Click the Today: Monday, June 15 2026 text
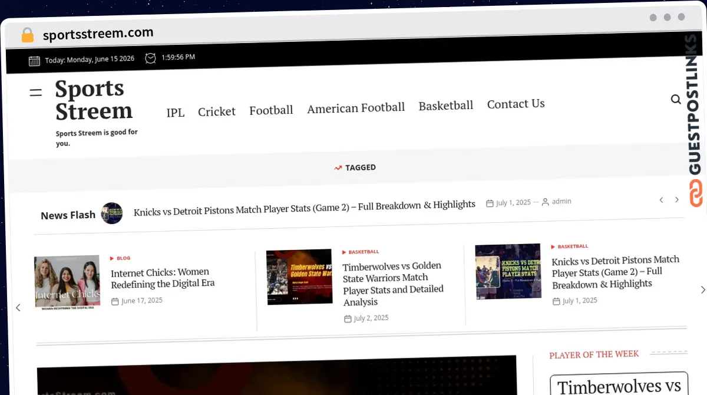The width and height of the screenshot is (707, 395). [90, 60]
